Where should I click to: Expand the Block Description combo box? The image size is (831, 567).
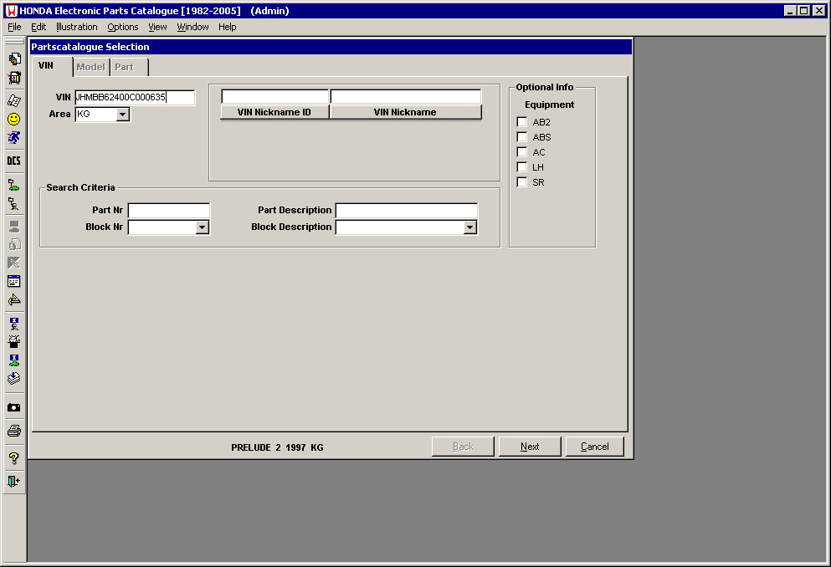point(469,227)
